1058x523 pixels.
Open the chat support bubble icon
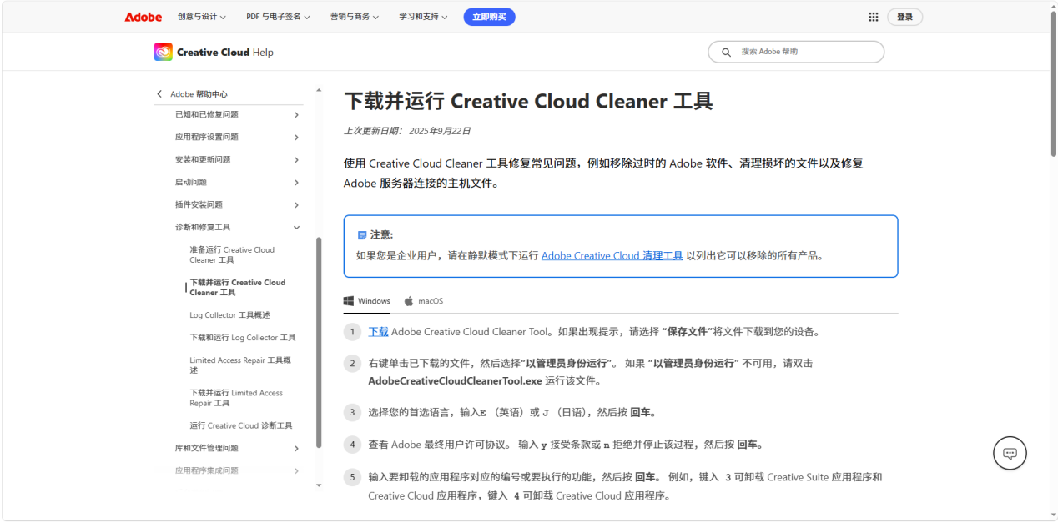tap(1010, 453)
